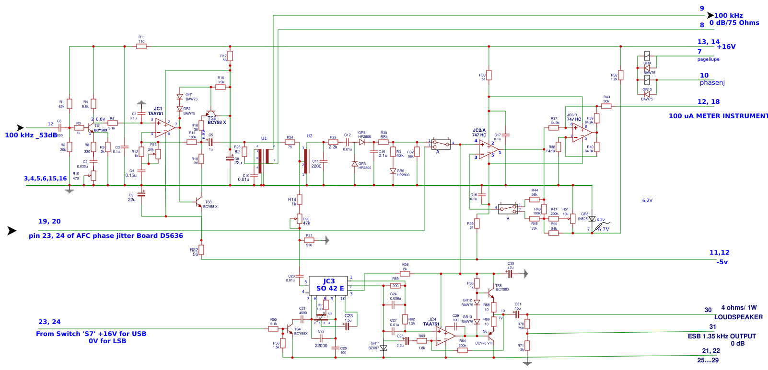Select 'pin 23, 24 of AFC phase jitter Board D5636' text

pyautogui.click(x=106, y=235)
